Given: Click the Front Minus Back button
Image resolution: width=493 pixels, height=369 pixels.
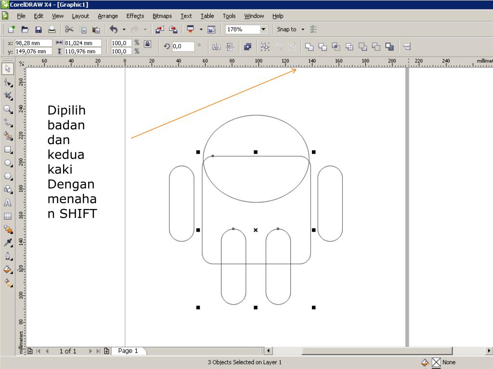Looking at the screenshot, I should click(363, 47).
